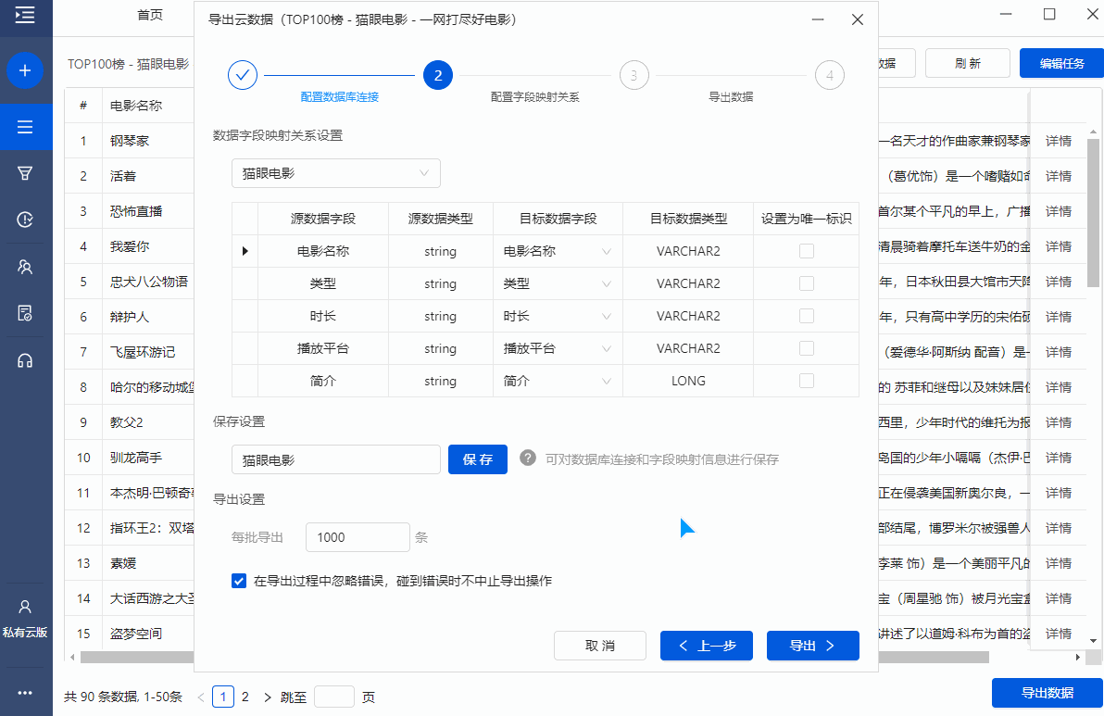Image resolution: width=1104 pixels, height=716 pixels.
Task: Click the save name field containing 猫眼电影
Action: coord(336,459)
